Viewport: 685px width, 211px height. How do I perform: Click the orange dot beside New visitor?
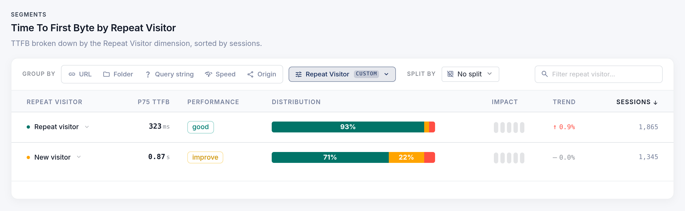coord(28,157)
